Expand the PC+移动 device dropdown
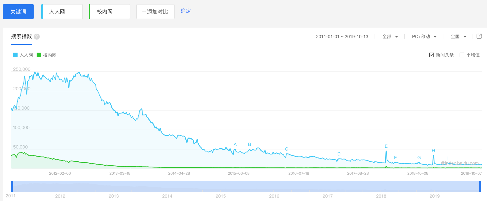Viewport: 487px width, 201px height. click(x=424, y=37)
